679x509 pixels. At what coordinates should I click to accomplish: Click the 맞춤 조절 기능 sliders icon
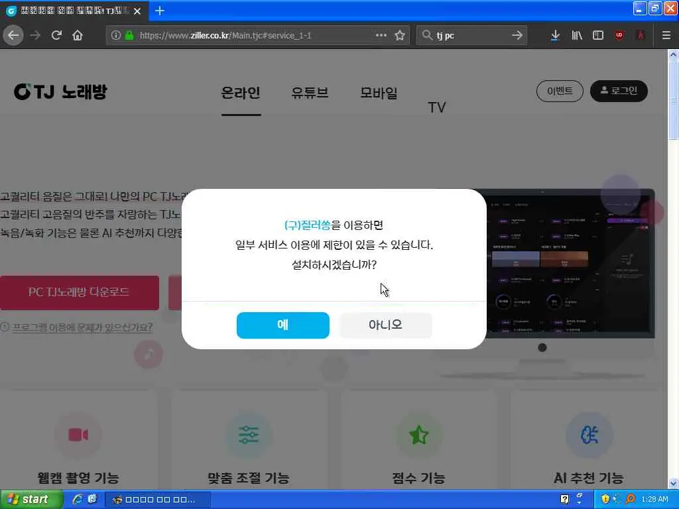248,435
